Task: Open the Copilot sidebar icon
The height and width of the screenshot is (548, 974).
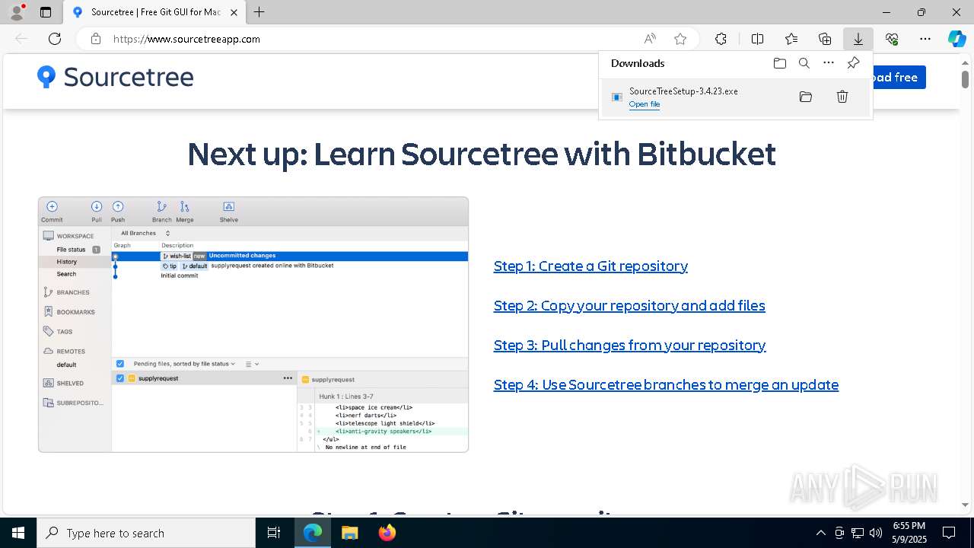Action: [x=956, y=39]
